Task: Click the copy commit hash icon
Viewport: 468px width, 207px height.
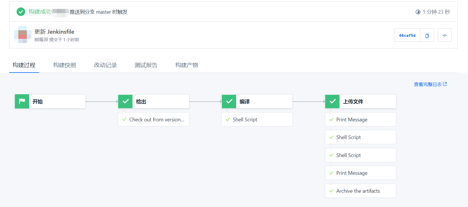Action: coord(427,35)
